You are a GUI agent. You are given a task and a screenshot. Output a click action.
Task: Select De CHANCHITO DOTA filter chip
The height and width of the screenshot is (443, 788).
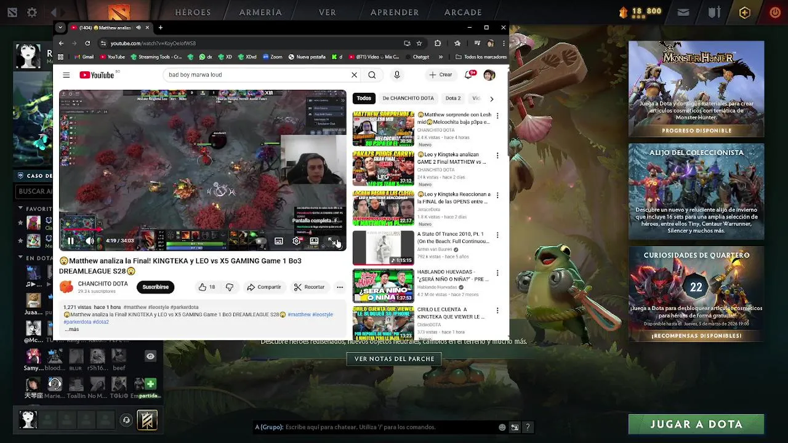(x=408, y=98)
